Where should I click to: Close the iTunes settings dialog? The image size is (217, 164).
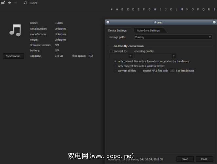(205, 159)
